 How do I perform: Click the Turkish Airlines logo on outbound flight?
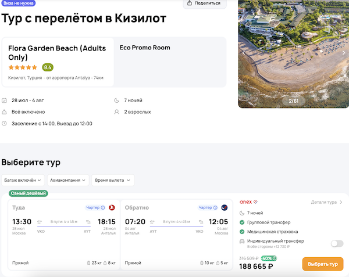coord(111,207)
